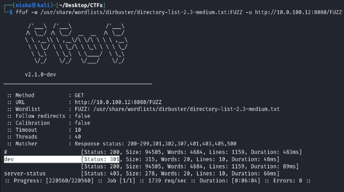Image resolution: width=344 pixels, height=192 pixels.
Task: Click the Wordlist FUZZ path value
Action: (177, 109)
